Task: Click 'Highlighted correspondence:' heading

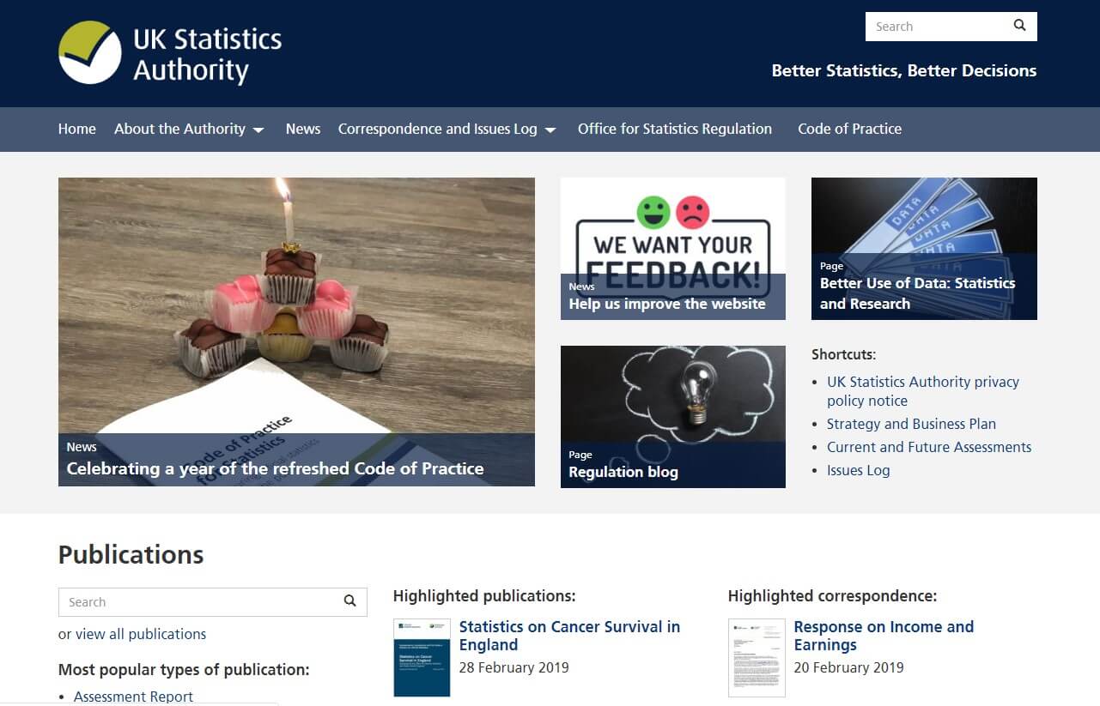Action: 832,595
